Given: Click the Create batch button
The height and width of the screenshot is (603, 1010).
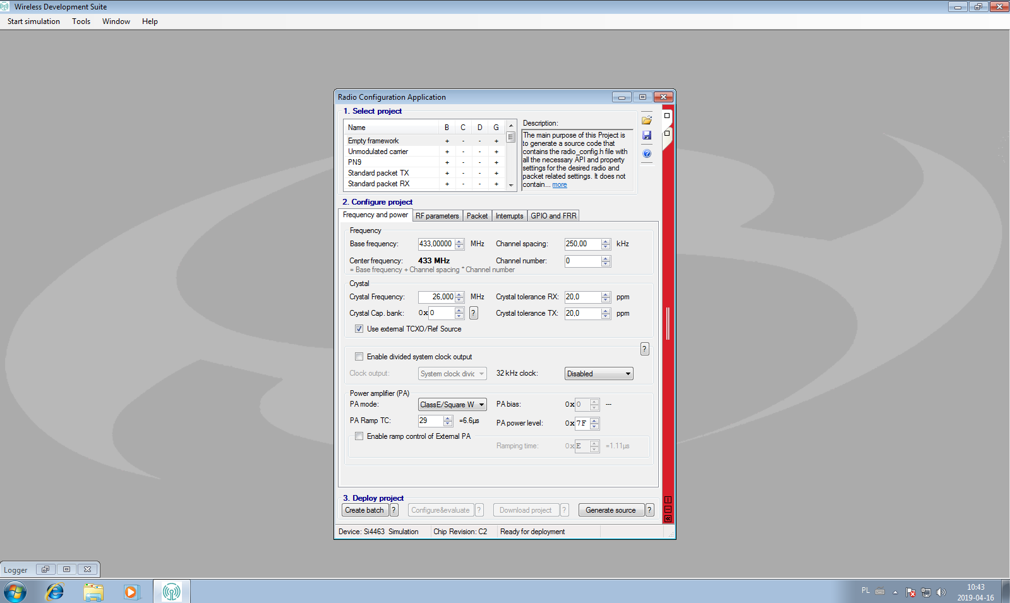Looking at the screenshot, I should pyautogui.click(x=364, y=510).
